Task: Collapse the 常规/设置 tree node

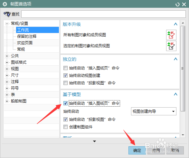Action: tap(7, 24)
